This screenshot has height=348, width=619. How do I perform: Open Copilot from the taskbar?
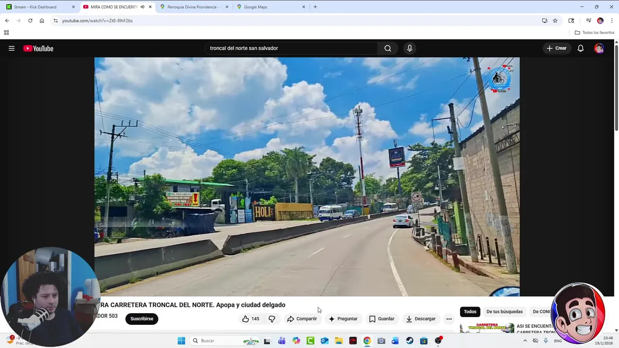[x=296, y=341]
